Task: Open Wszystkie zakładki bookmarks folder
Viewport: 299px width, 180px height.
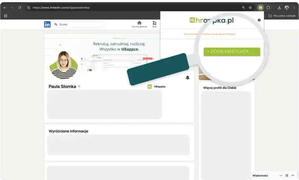Action: pos(282,16)
